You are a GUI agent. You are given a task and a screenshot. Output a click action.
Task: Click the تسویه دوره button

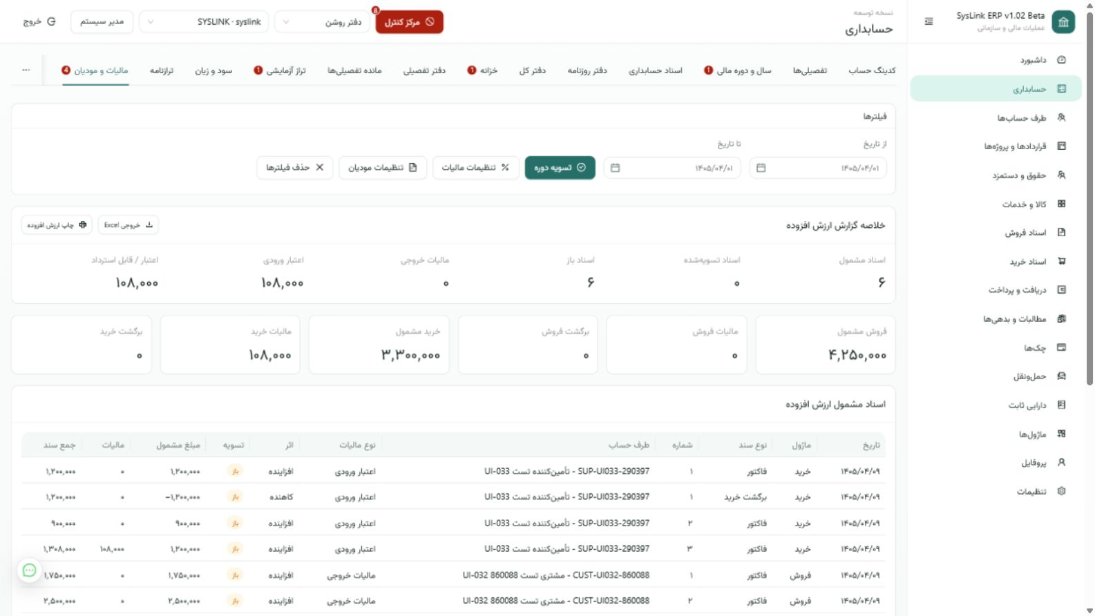click(560, 168)
